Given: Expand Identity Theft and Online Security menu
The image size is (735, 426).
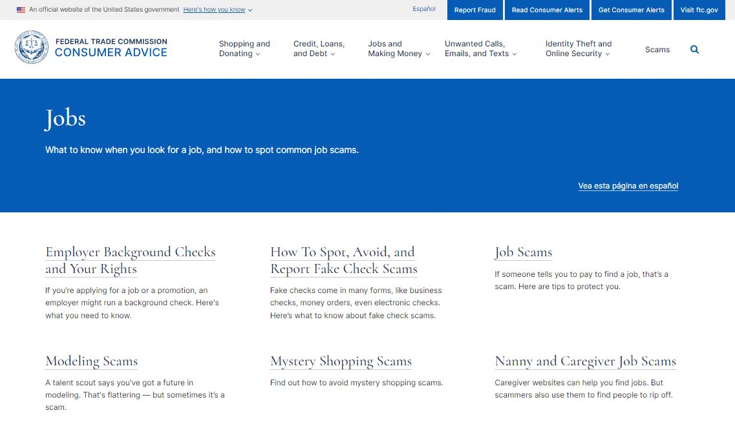Looking at the screenshot, I should [579, 48].
